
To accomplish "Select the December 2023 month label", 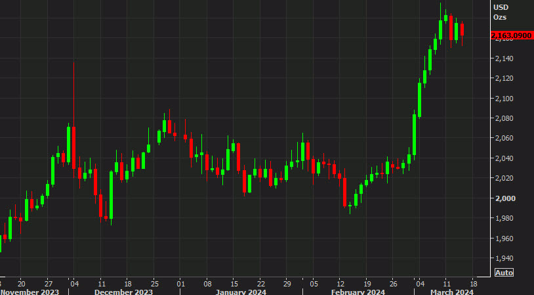I will tap(123, 292).
